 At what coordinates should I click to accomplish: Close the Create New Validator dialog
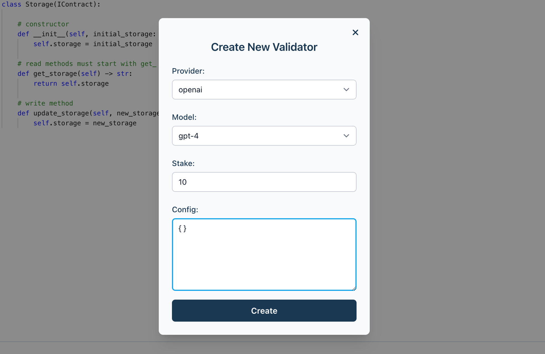[355, 32]
